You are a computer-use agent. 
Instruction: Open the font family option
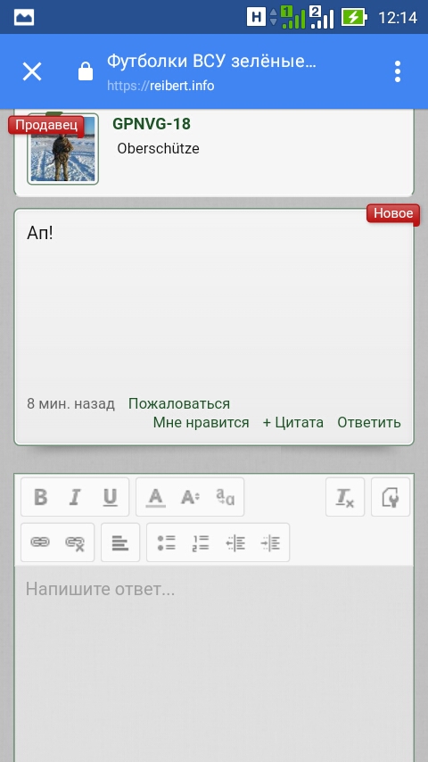pyautogui.click(x=225, y=497)
